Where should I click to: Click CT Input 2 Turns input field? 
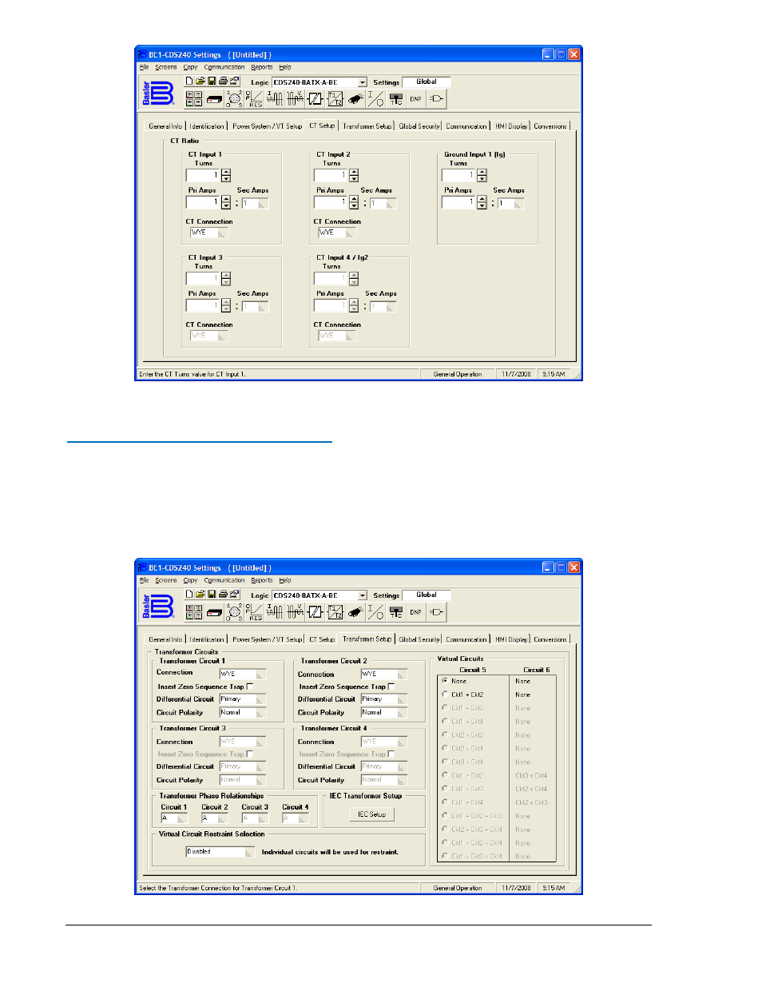click(331, 175)
